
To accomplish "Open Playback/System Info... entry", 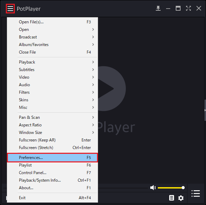I will [x=52, y=180].
